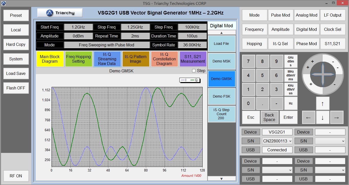Click the LF Output button
Viewport: 349px width, 185px height.
[333, 15]
